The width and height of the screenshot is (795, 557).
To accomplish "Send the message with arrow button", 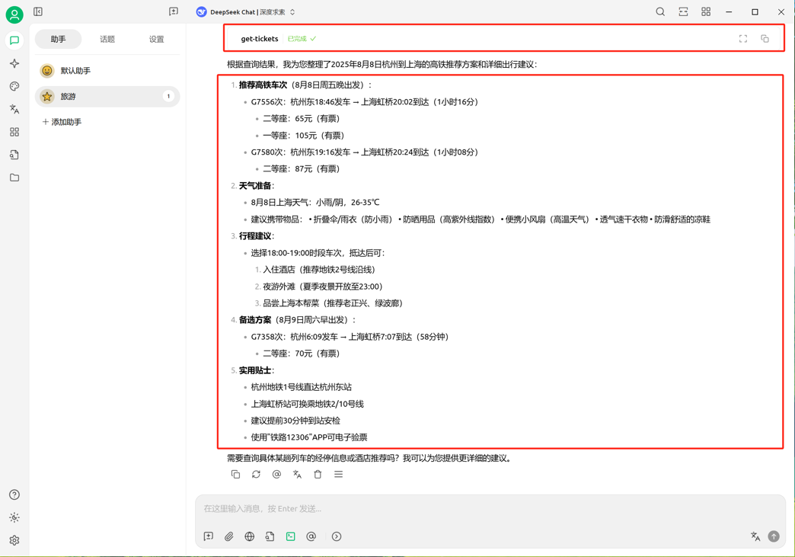I will [774, 536].
